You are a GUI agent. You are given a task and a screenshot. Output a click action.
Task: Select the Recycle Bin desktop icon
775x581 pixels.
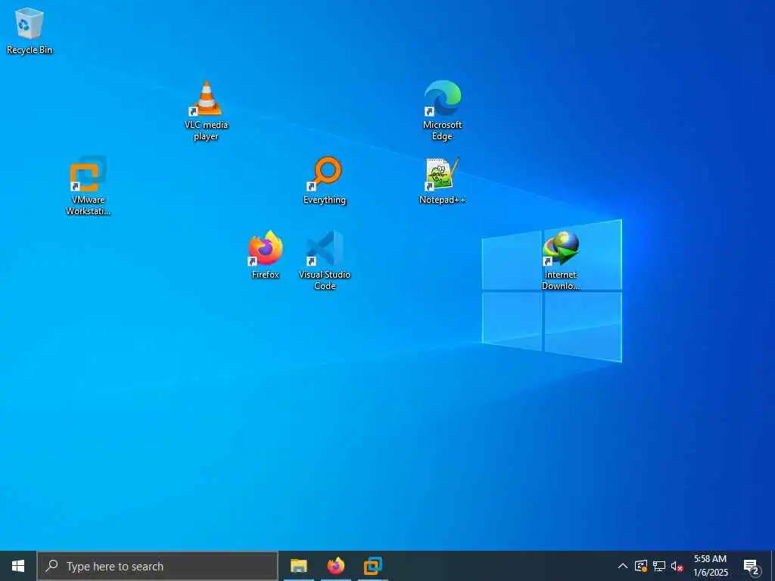pos(30,30)
